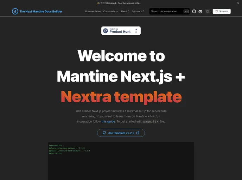The width and height of the screenshot is (242, 180).
Task: Open the Sponsors external link
Action: click(x=138, y=11)
